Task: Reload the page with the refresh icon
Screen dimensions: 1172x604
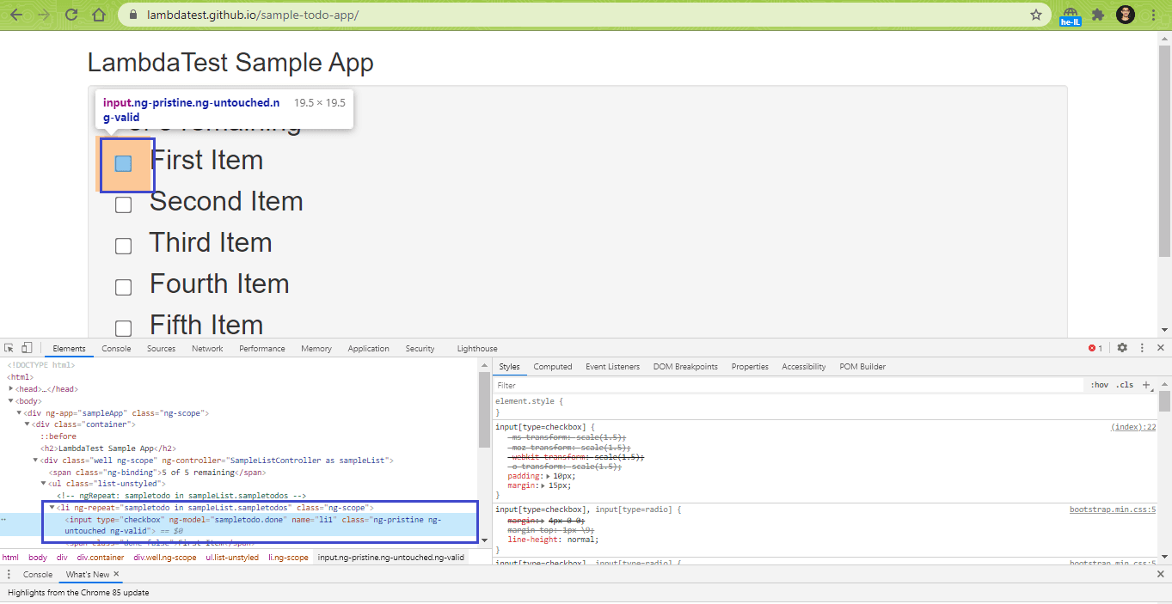Action: coord(71,14)
